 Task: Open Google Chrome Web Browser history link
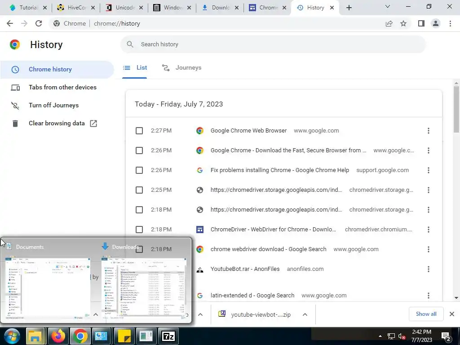248,131
